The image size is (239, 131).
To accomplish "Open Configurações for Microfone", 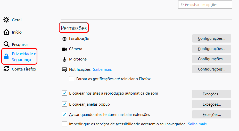I will 212,59.
